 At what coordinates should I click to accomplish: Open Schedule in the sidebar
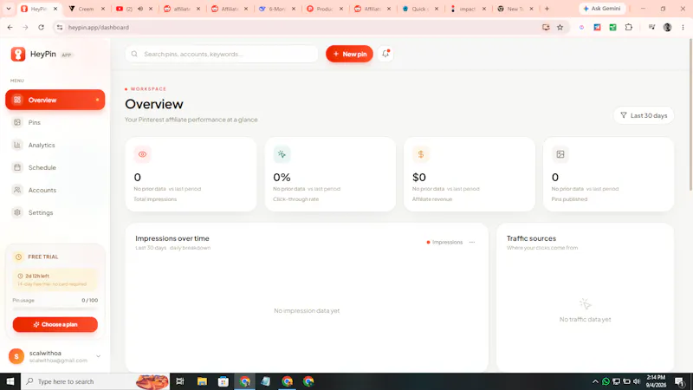tap(55, 167)
